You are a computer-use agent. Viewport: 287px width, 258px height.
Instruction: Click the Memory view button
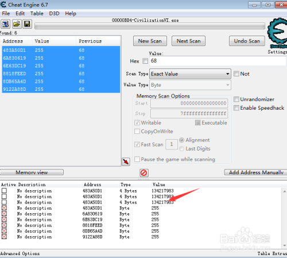[32, 172]
